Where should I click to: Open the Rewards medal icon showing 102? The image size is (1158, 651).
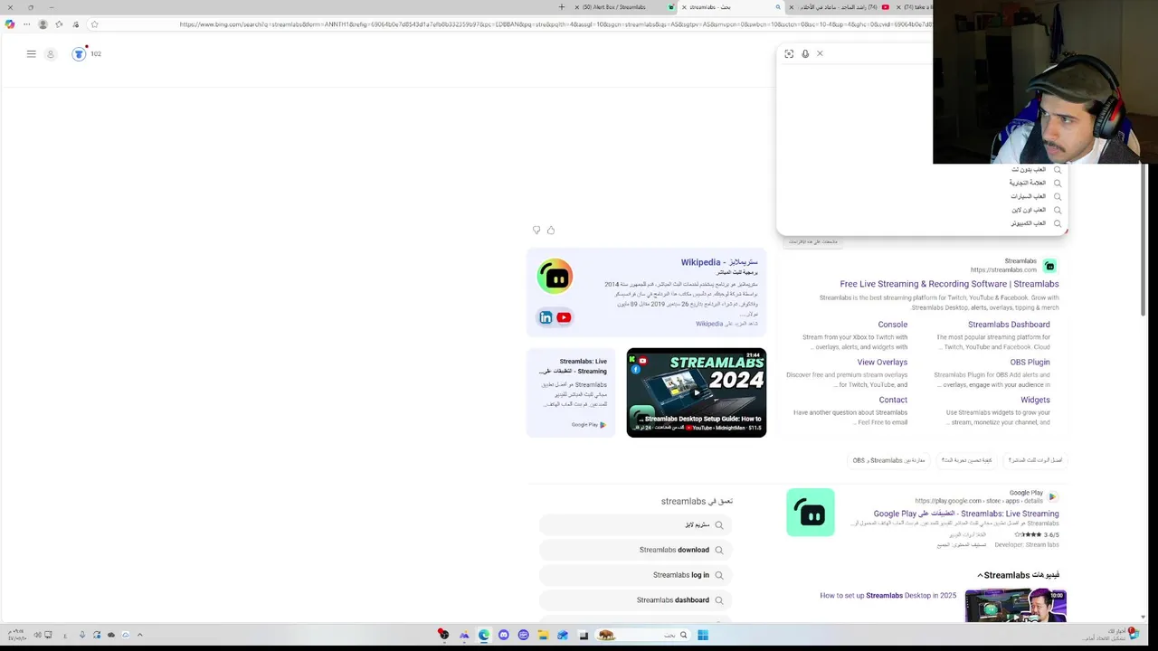coord(79,54)
